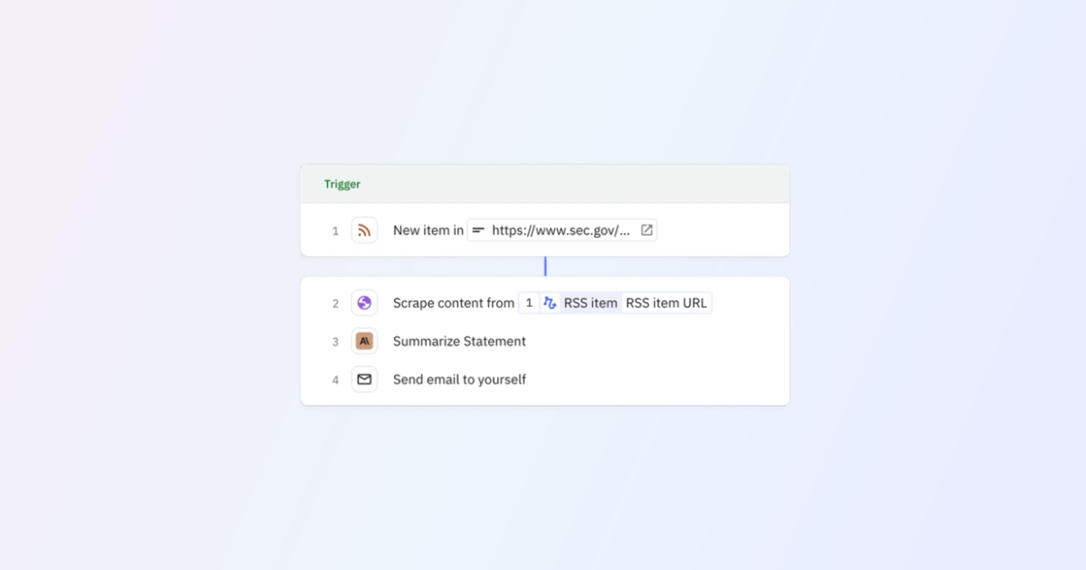
Task: Expand the Trigger section
Action: tap(545, 184)
